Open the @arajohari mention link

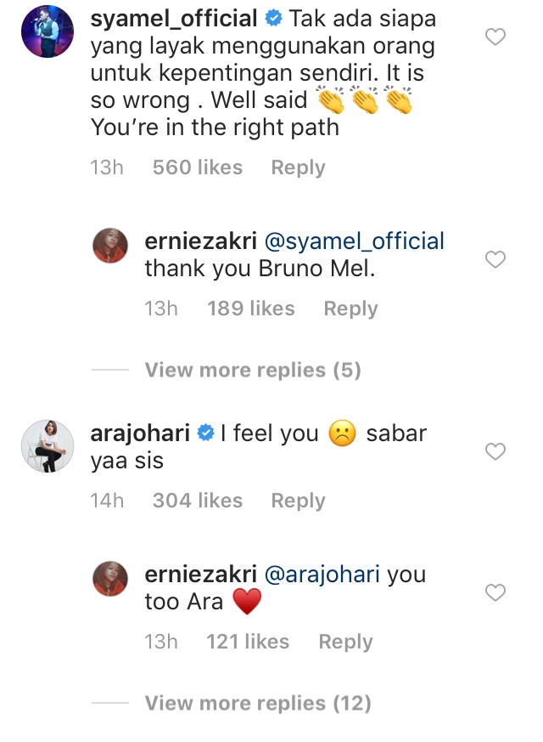(323, 575)
